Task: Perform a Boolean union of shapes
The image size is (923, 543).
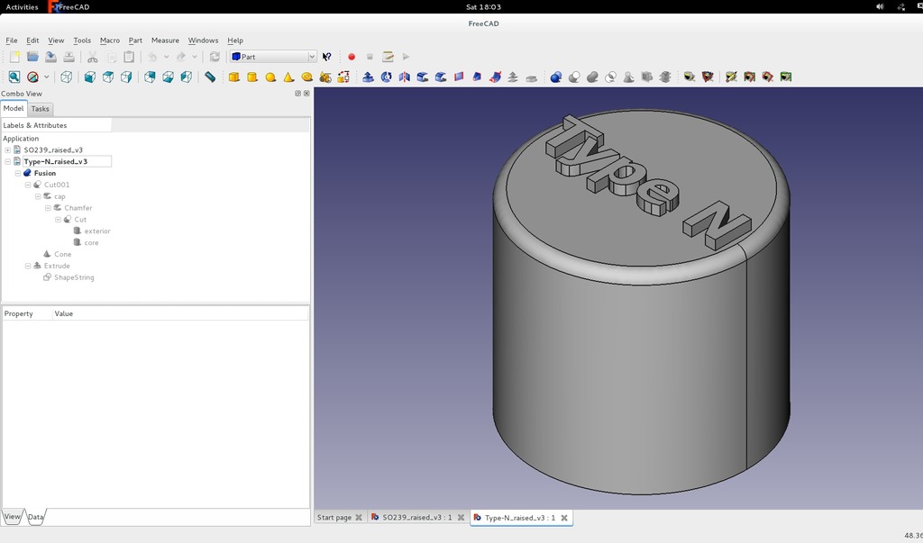Action: click(591, 77)
